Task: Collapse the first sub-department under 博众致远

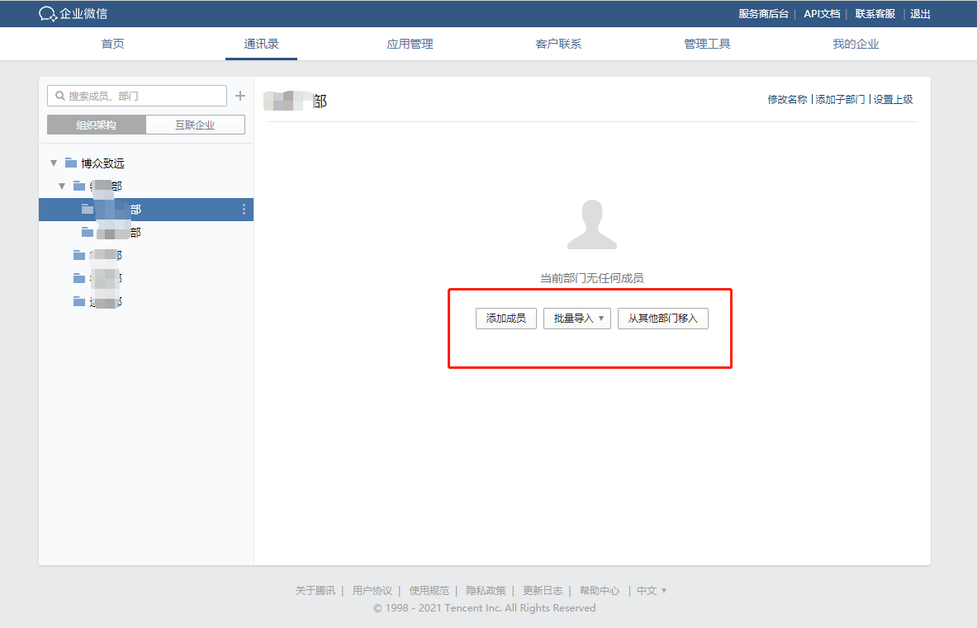Action: click(62, 186)
